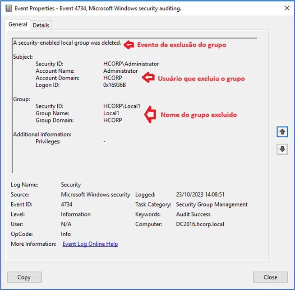Click the Security Group Management task category
This screenshot has height=290, width=295.
tap(212, 205)
